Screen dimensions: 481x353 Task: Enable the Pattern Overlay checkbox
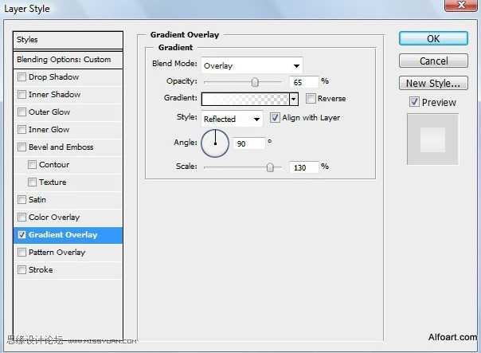(22, 253)
